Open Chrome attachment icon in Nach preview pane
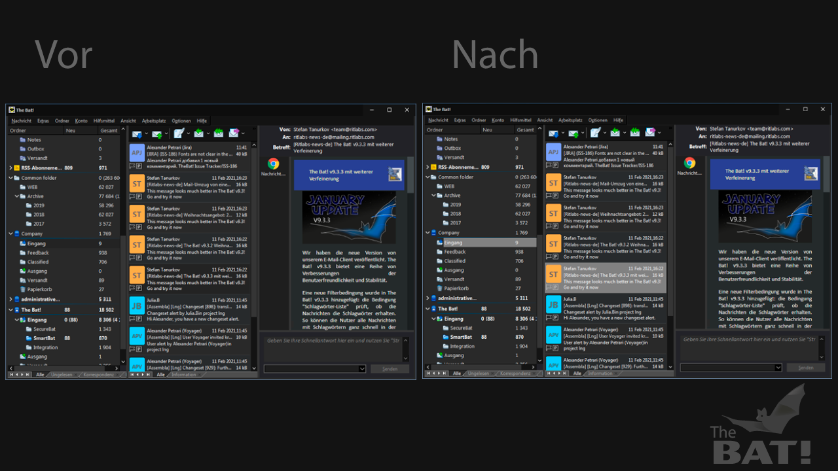838x471 pixels. pos(689,163)
